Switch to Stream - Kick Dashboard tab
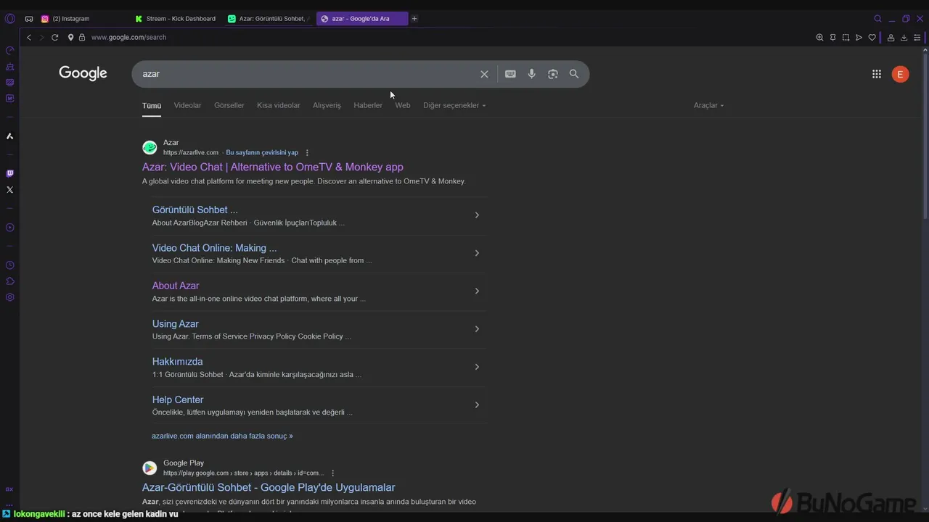The image size is (929, 522). (176, 18)
